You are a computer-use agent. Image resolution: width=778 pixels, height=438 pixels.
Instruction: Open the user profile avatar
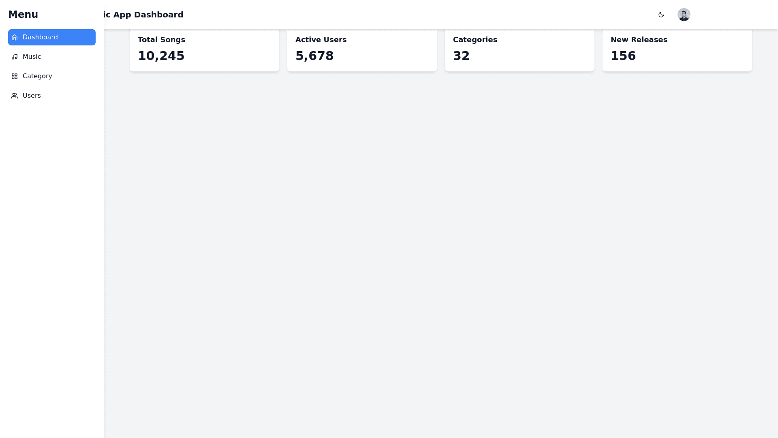(x=684, y=15)
